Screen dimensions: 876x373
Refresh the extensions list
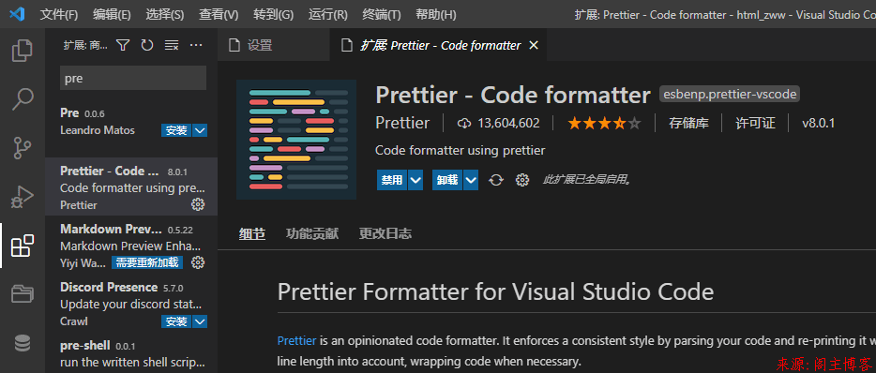tap(147, 45)
